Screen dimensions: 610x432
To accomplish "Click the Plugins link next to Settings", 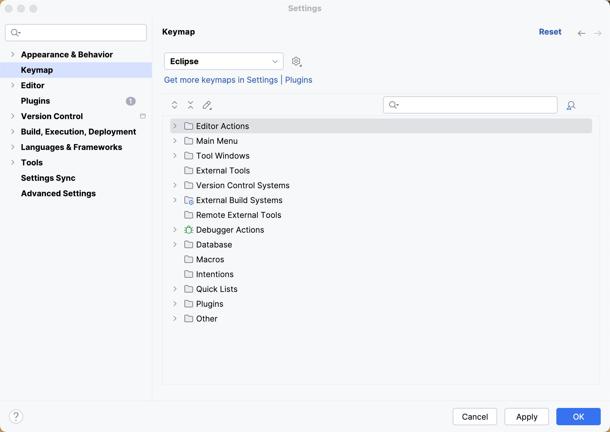I will 299,80.
